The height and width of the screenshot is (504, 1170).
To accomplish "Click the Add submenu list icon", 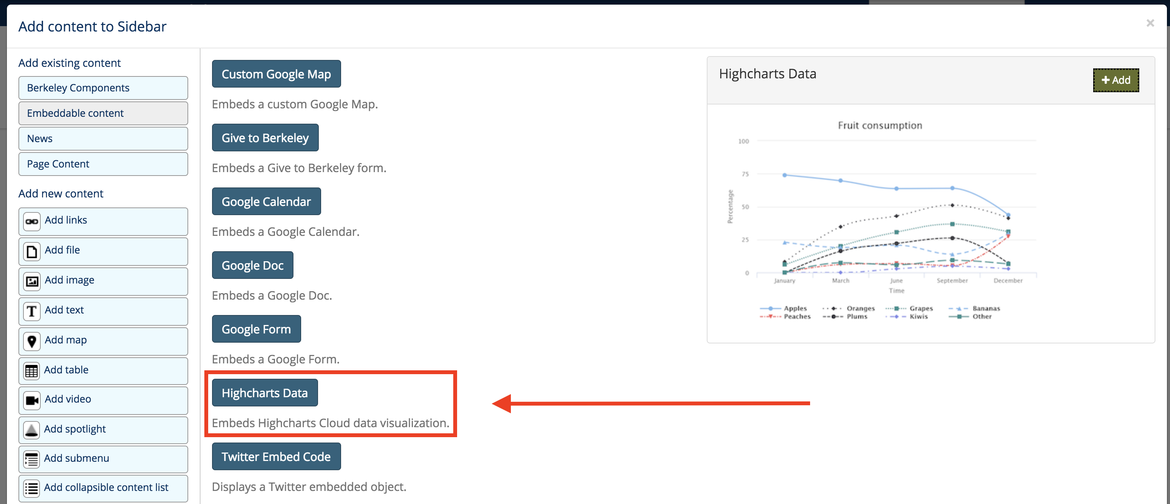I will pos(31,459).
